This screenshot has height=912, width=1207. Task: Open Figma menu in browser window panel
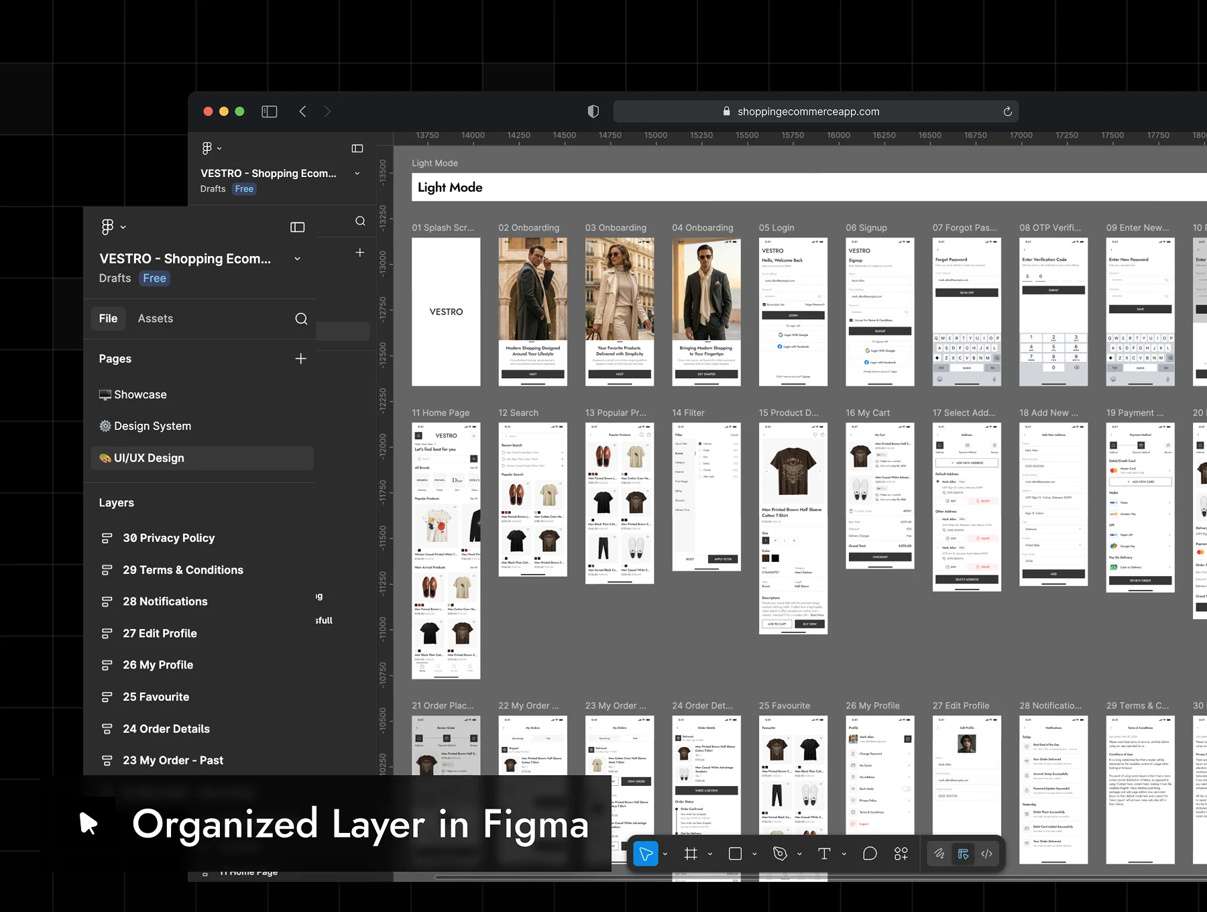[211, 148]
